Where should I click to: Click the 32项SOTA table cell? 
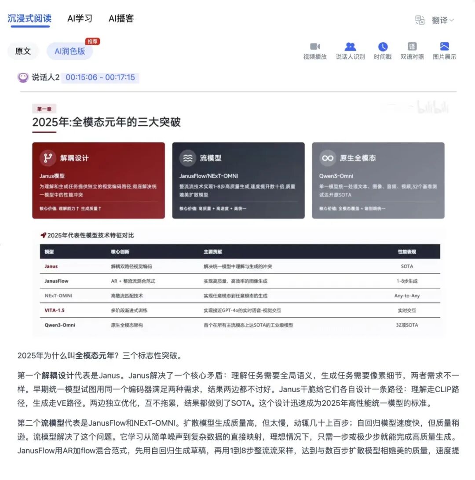[407, 325]
